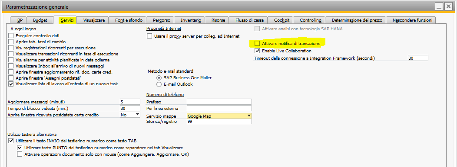This screenshot has width=457, height=167.
Task: Uncheck tasto INVIO come tasto TAB
Action: [11, 141]
